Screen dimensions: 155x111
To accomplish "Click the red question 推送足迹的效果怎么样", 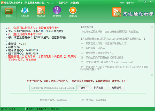I will (25, 34).
